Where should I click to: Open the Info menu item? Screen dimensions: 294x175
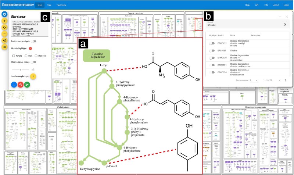266,5
